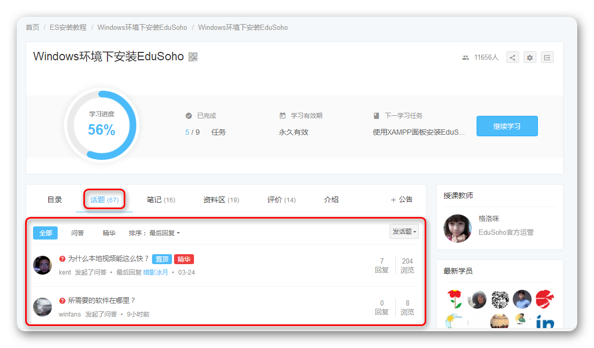Select the 精华 filter

(109, 233)
